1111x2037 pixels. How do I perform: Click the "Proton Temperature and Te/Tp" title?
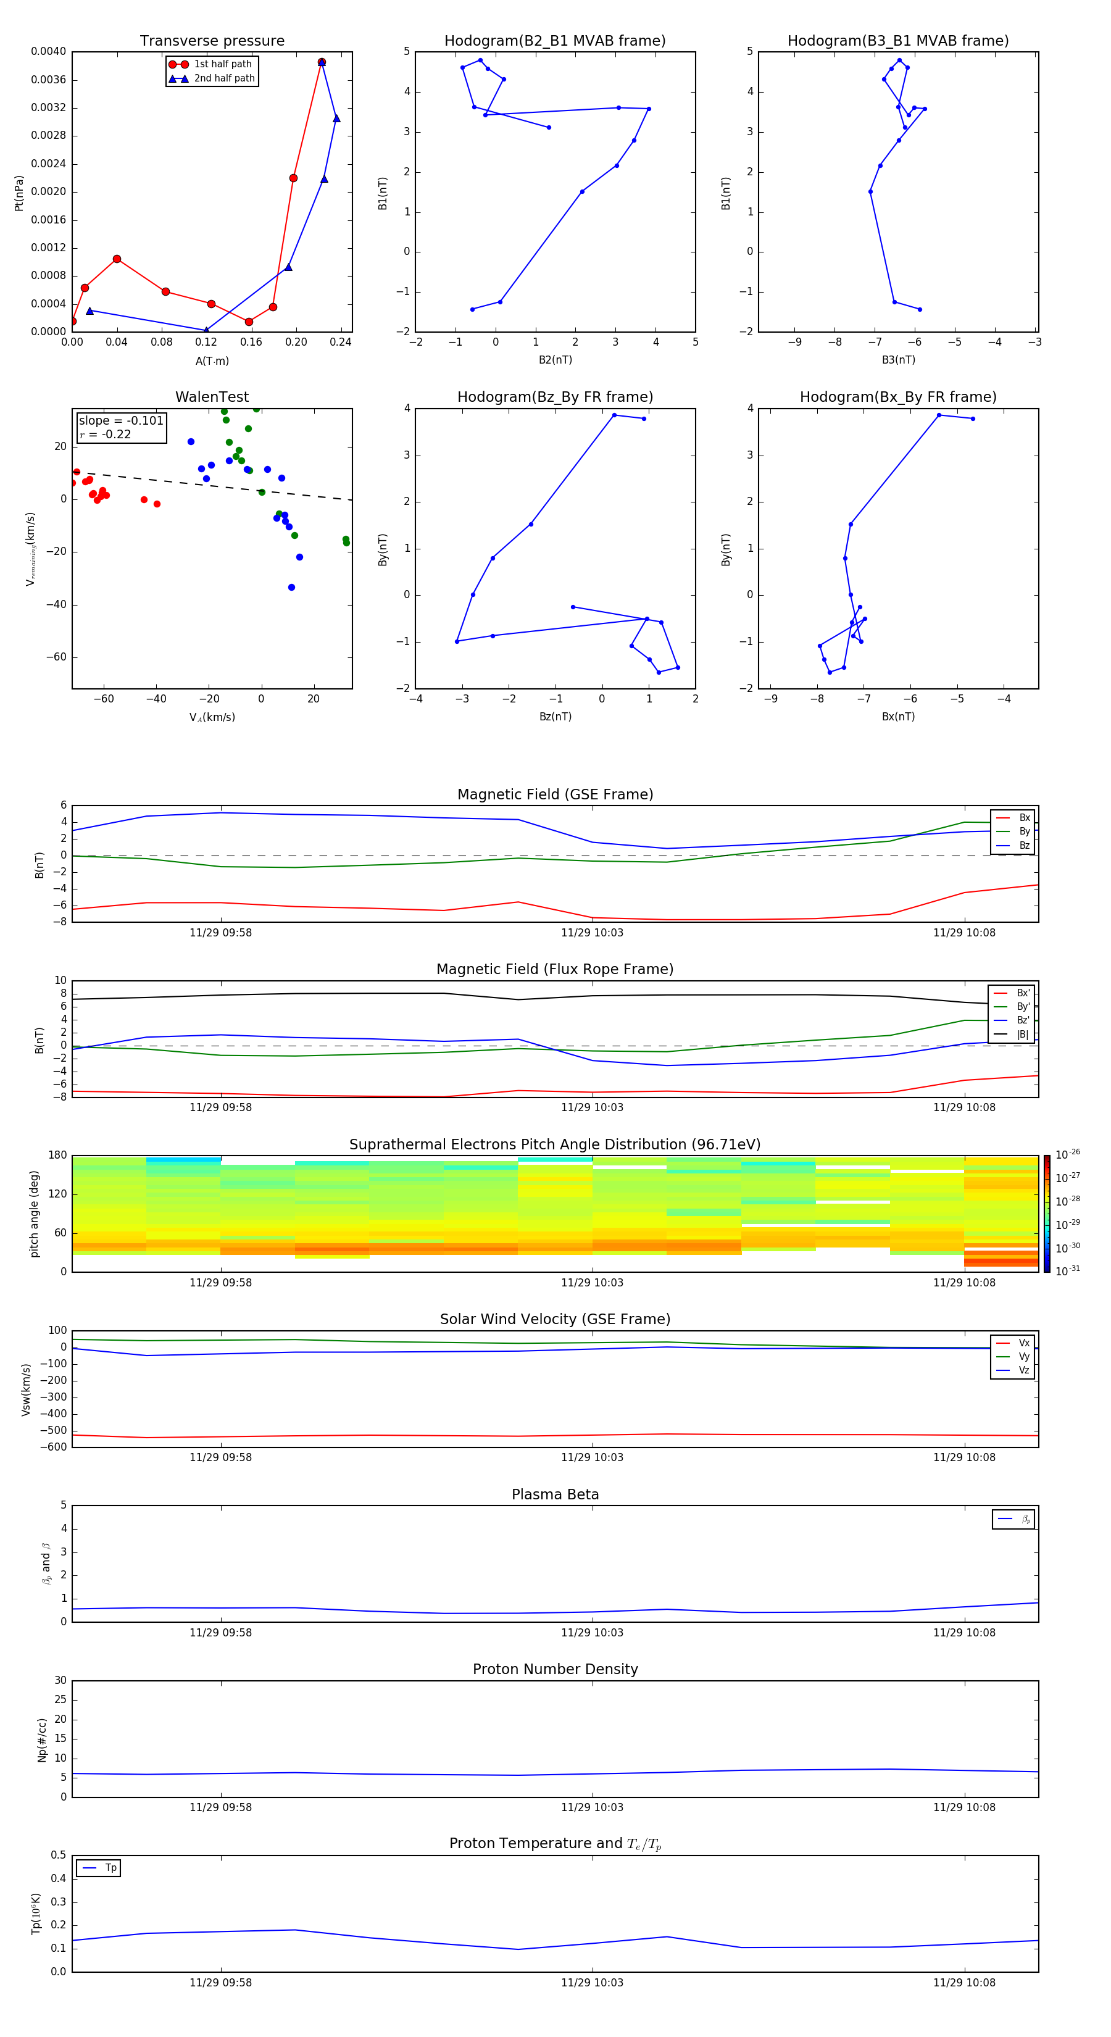(555, 1844)
